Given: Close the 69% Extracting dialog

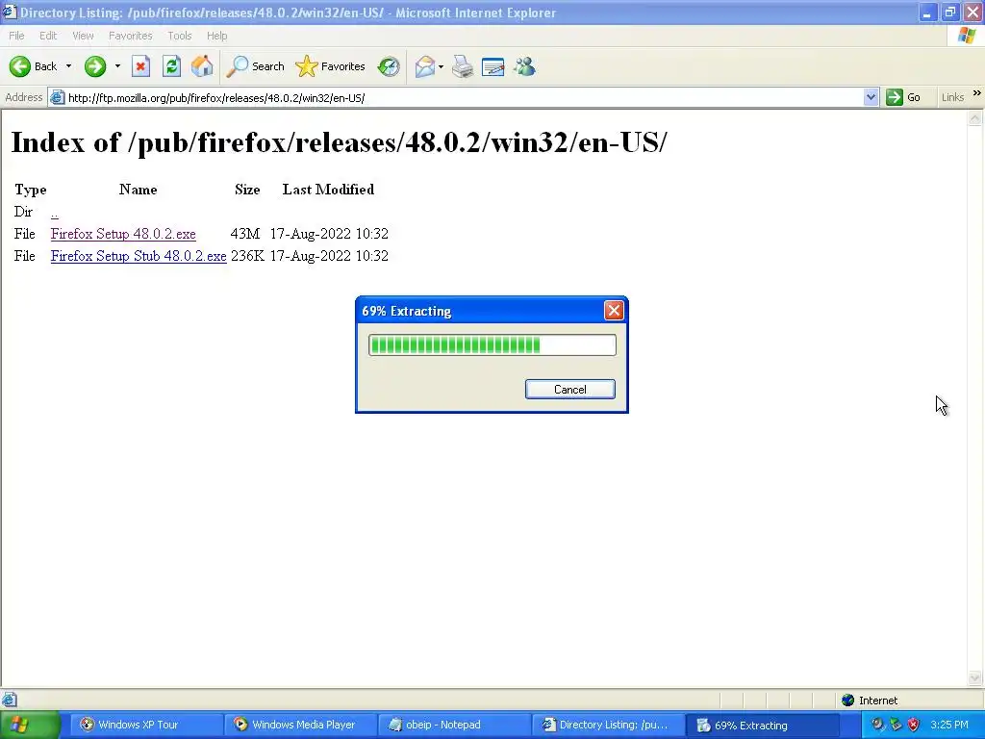Looking at the screenshot, I should (x=614, y=311).
